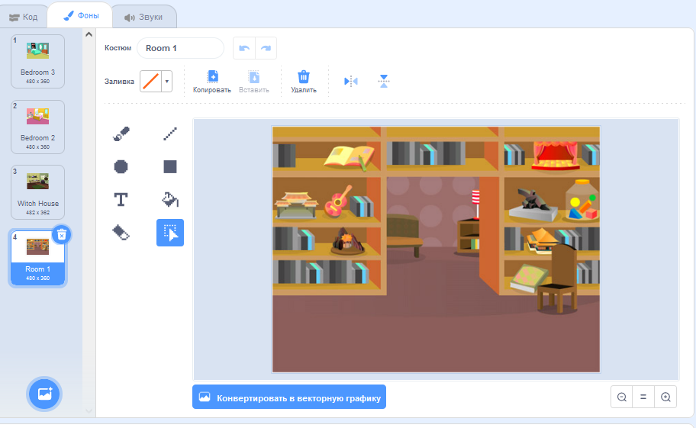The width and height of the screenshot is (696, 428).
Task: Edit the costume name field Room 1
Action: (180, 48)
